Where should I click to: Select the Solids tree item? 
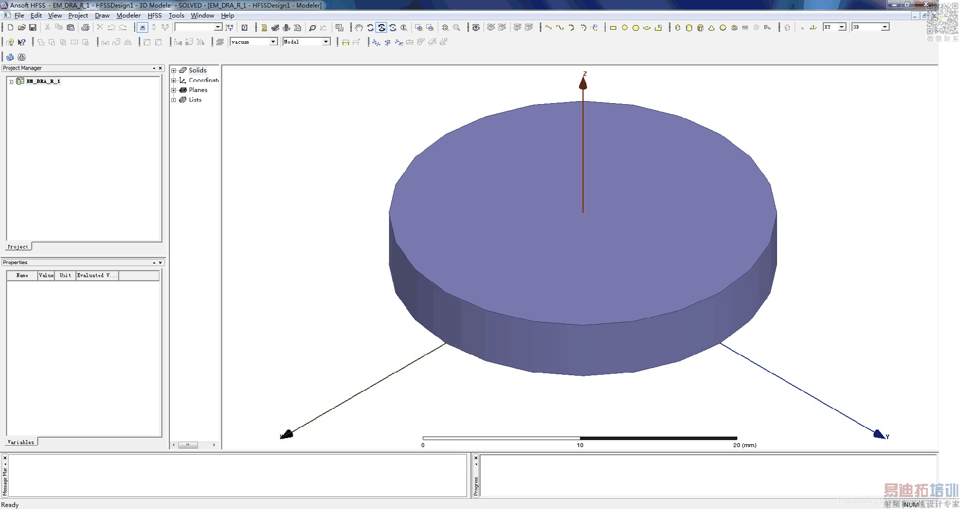click(x=198, y=70)
